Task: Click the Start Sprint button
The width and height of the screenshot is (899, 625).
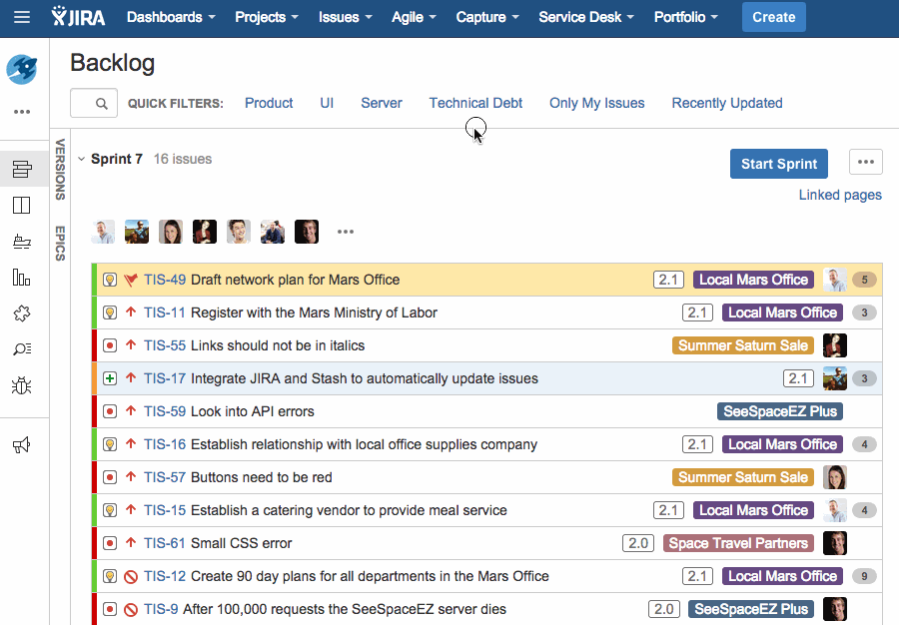Action: [778, 164]
